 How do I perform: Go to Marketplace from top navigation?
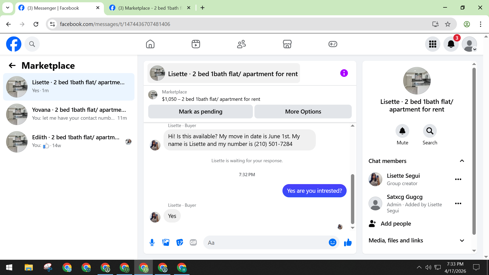(x=287, y=44)
